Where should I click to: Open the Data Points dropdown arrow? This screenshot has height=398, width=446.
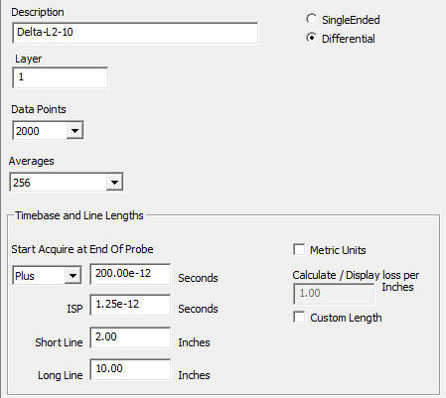pos(74,131)
